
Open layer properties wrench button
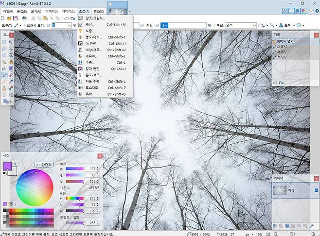[312, 226]
